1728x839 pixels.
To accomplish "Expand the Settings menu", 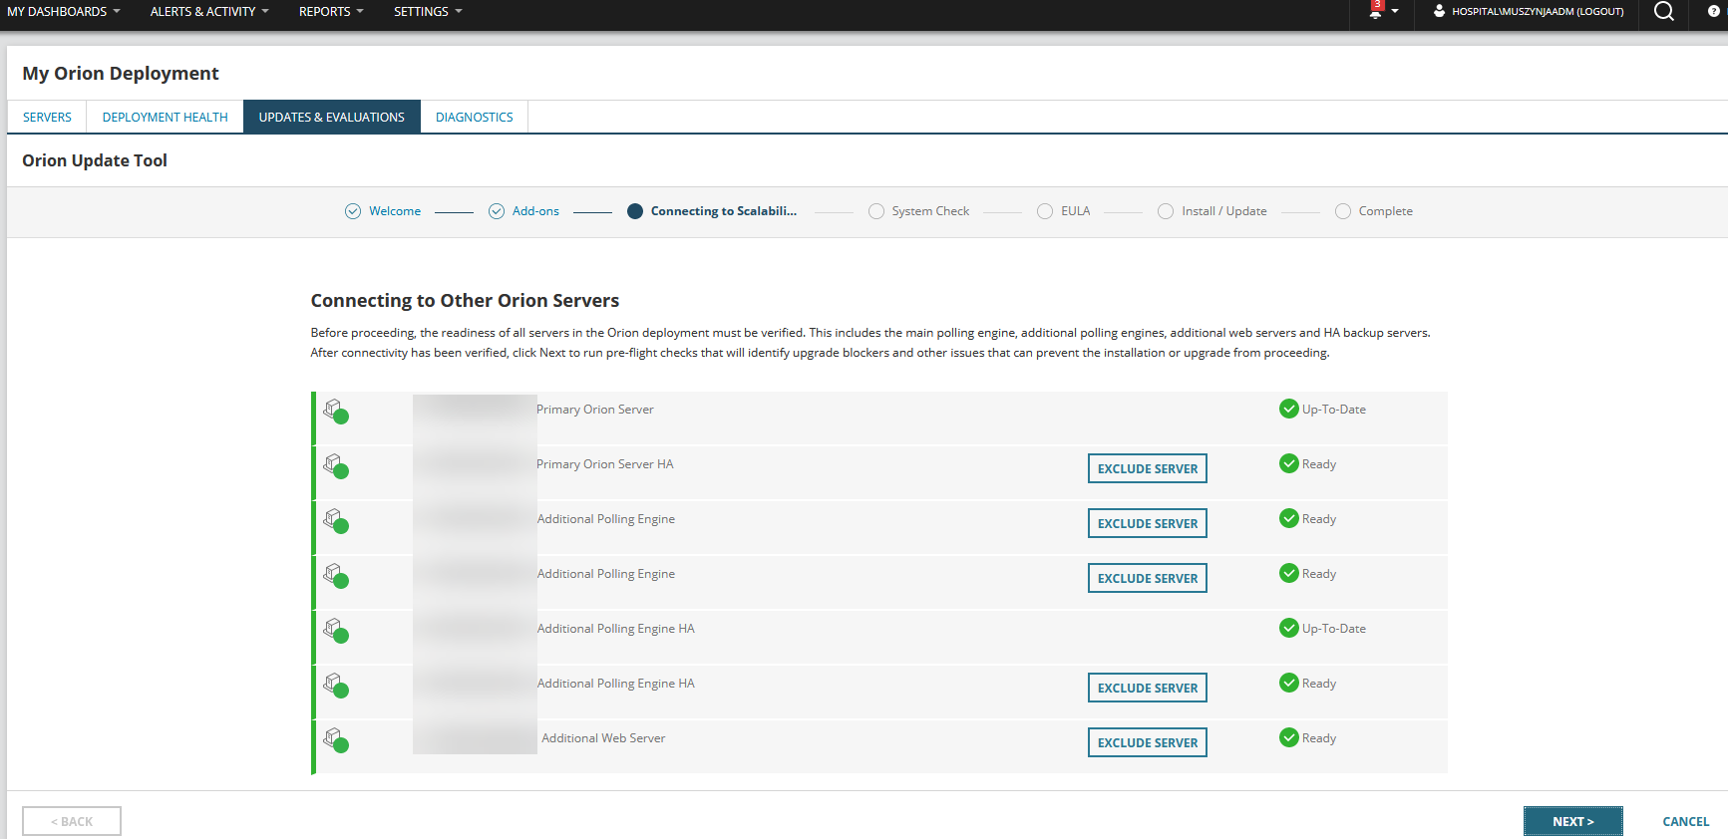I will 428,12.
